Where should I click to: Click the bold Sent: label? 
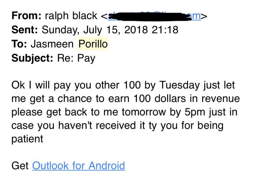click(x=24, y=30)
